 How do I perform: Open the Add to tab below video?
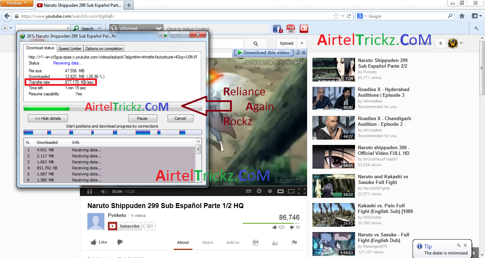[x=233, y=242]
